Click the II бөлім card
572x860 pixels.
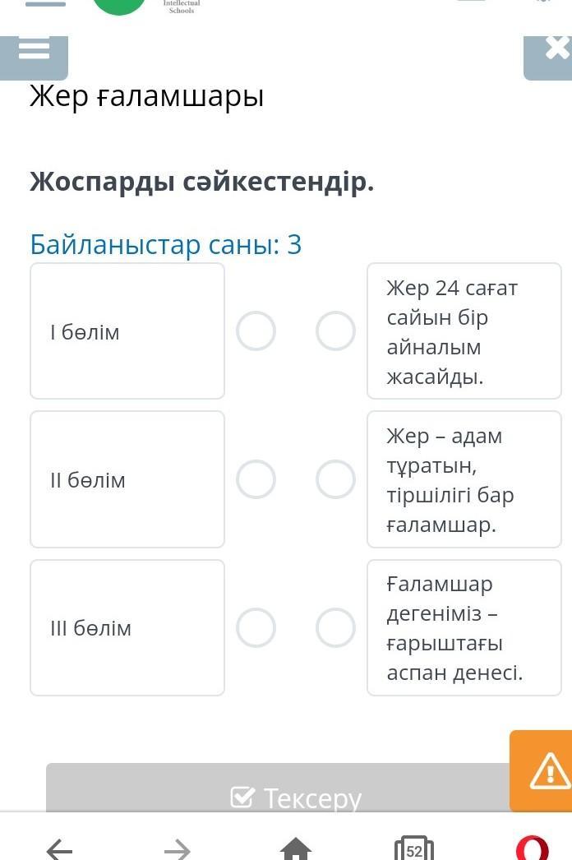point(127,479)
